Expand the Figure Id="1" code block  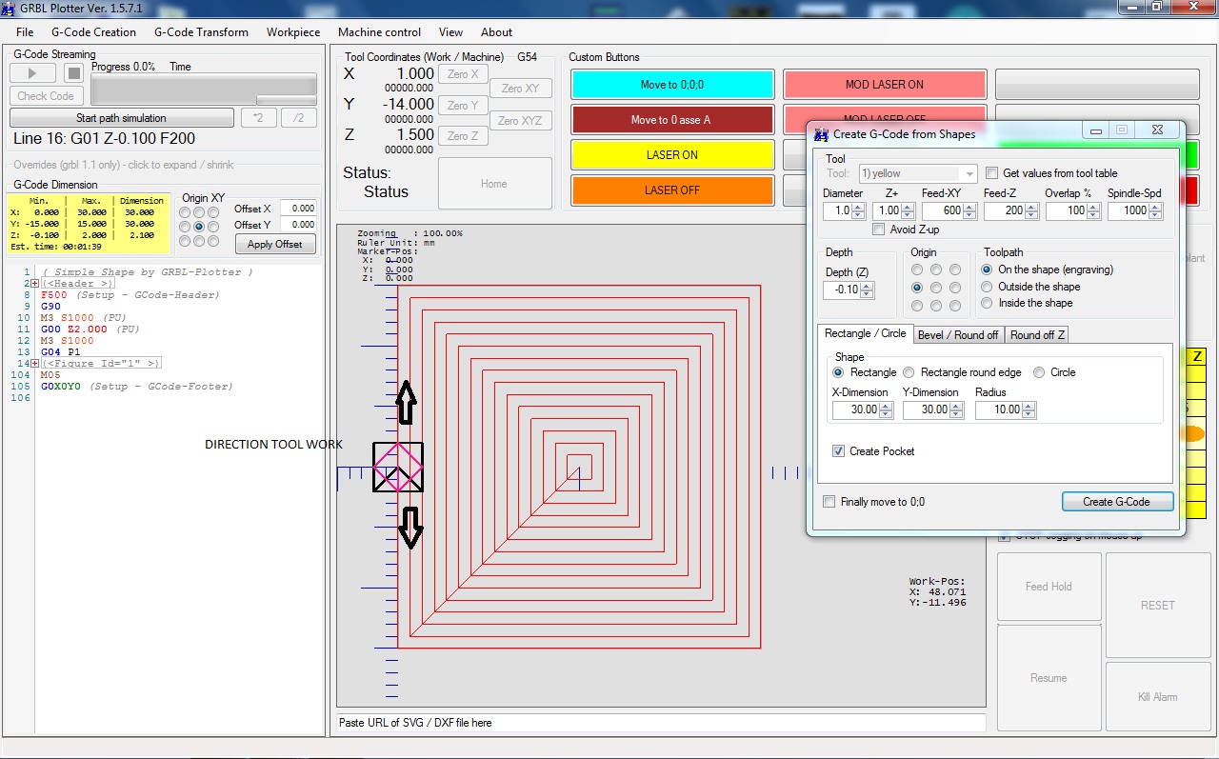(35, 364)
